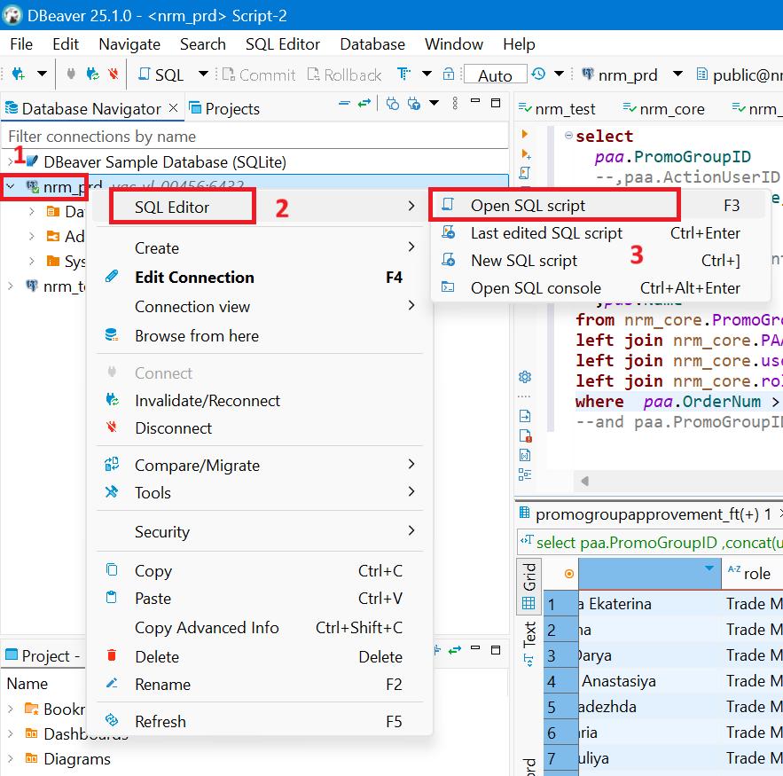Click Execute in new tab icon
This screenshot has height=776, width=783.
click(525, 153)
